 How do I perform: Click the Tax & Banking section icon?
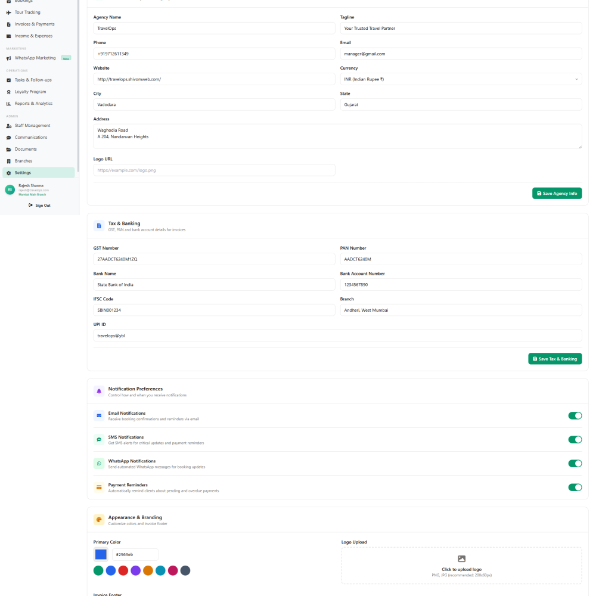[99, 226]
